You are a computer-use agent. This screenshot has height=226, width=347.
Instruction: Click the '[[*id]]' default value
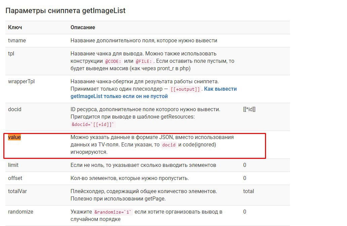[x=249, y=109]
